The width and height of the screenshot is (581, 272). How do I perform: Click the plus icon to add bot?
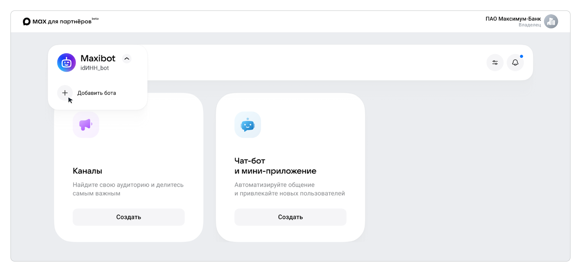point(65,93)
